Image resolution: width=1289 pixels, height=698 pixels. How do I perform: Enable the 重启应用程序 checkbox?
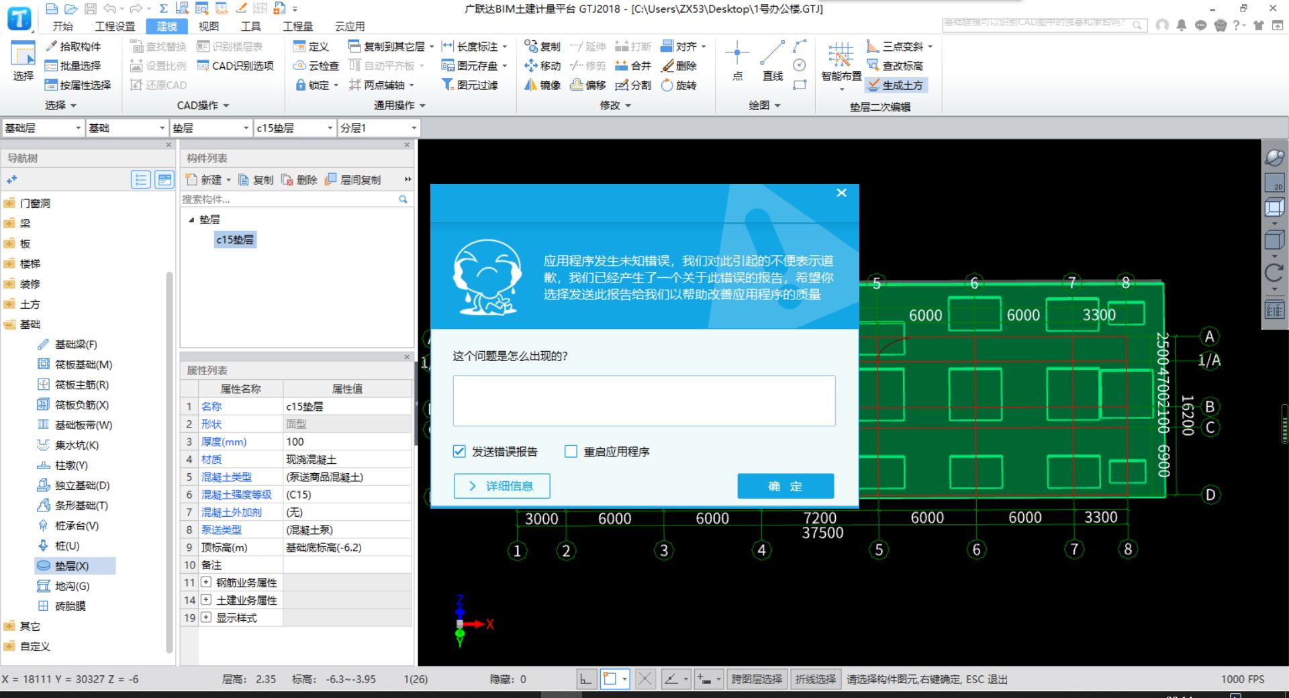571,452
